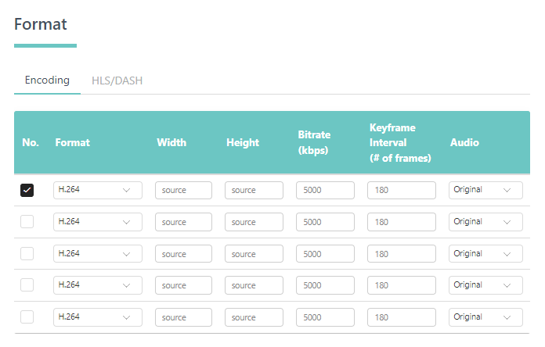Click second row Keyframe Interval 180 field
545x347 pixels.
tap(402, 222)
